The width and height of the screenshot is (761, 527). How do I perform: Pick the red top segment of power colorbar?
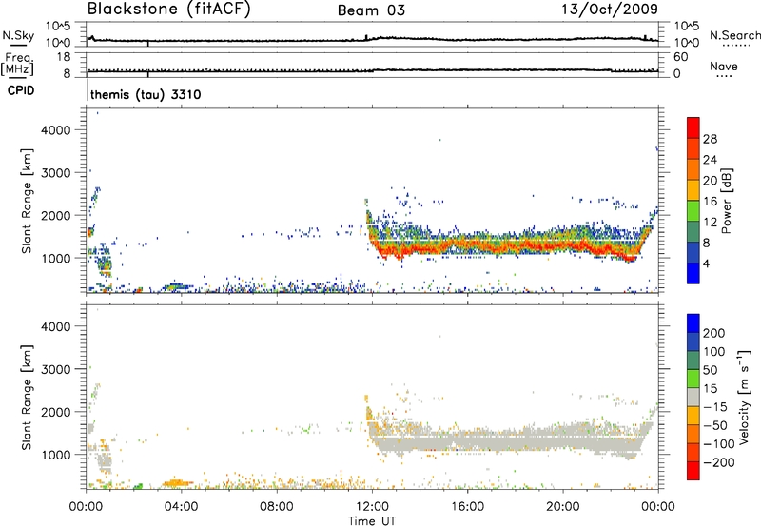pyautogui.click(x=693, y=128)
